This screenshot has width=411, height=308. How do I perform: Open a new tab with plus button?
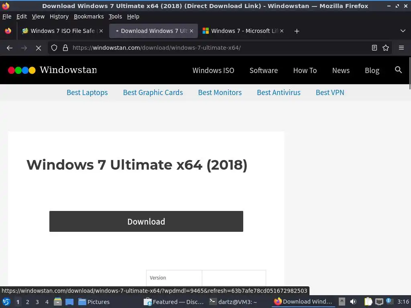(x=297, y=31)
